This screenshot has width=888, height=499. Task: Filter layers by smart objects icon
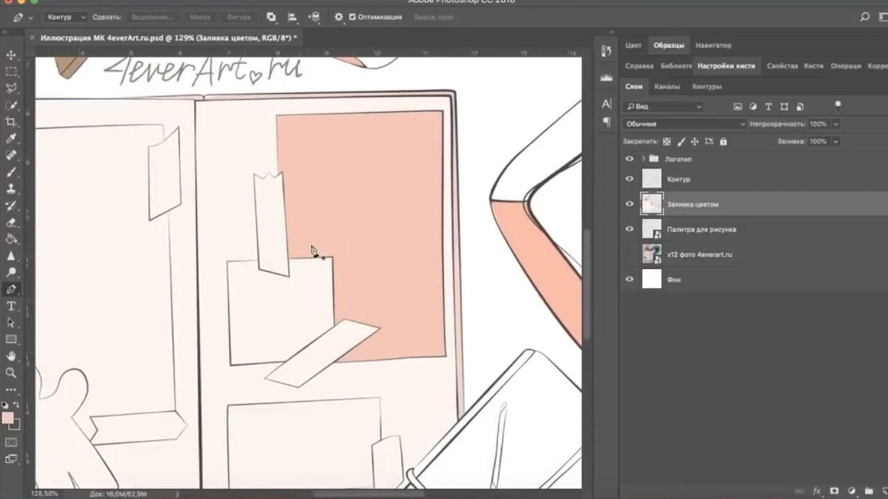pyautogui.click(x=800, y=107)
